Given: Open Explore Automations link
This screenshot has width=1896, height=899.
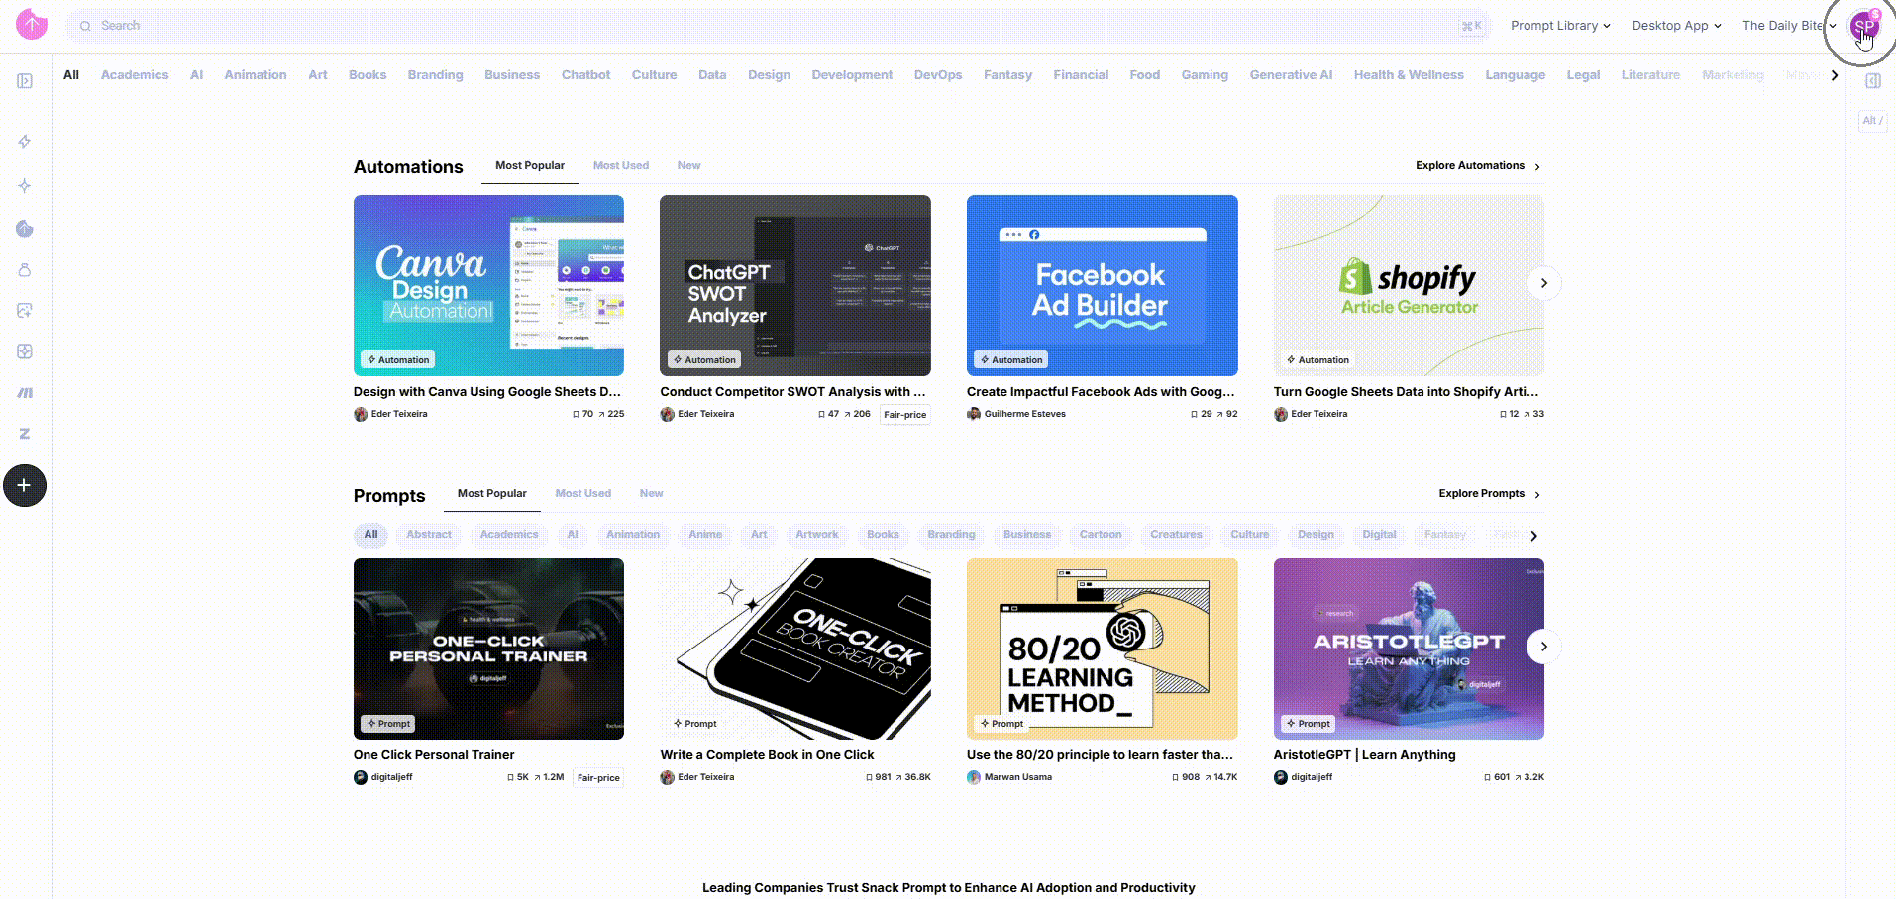Looking at the screenshot, I should tap(1477, 166).
